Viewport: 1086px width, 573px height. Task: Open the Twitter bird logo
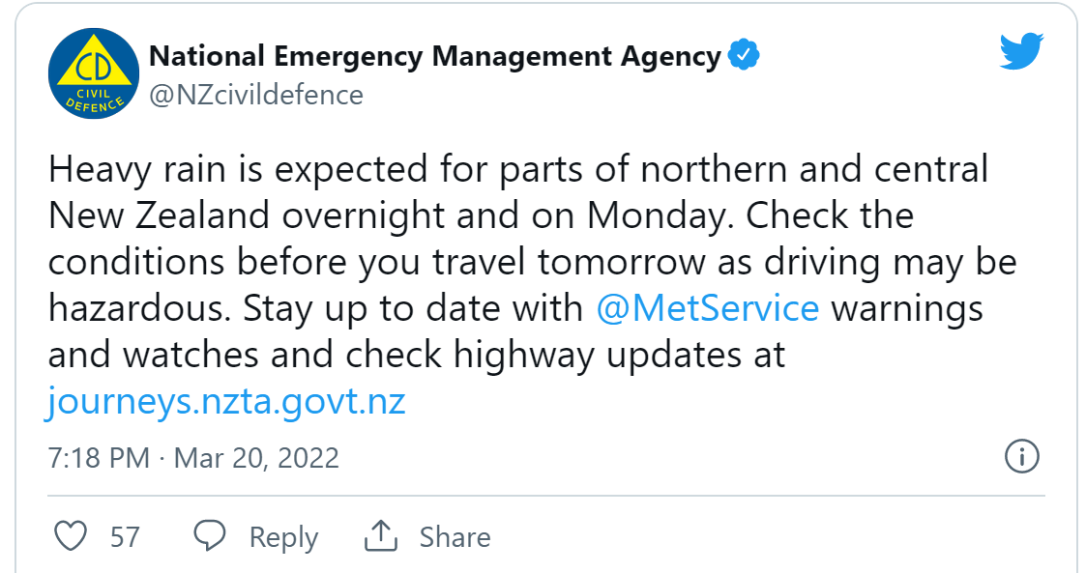[1021, 51]
